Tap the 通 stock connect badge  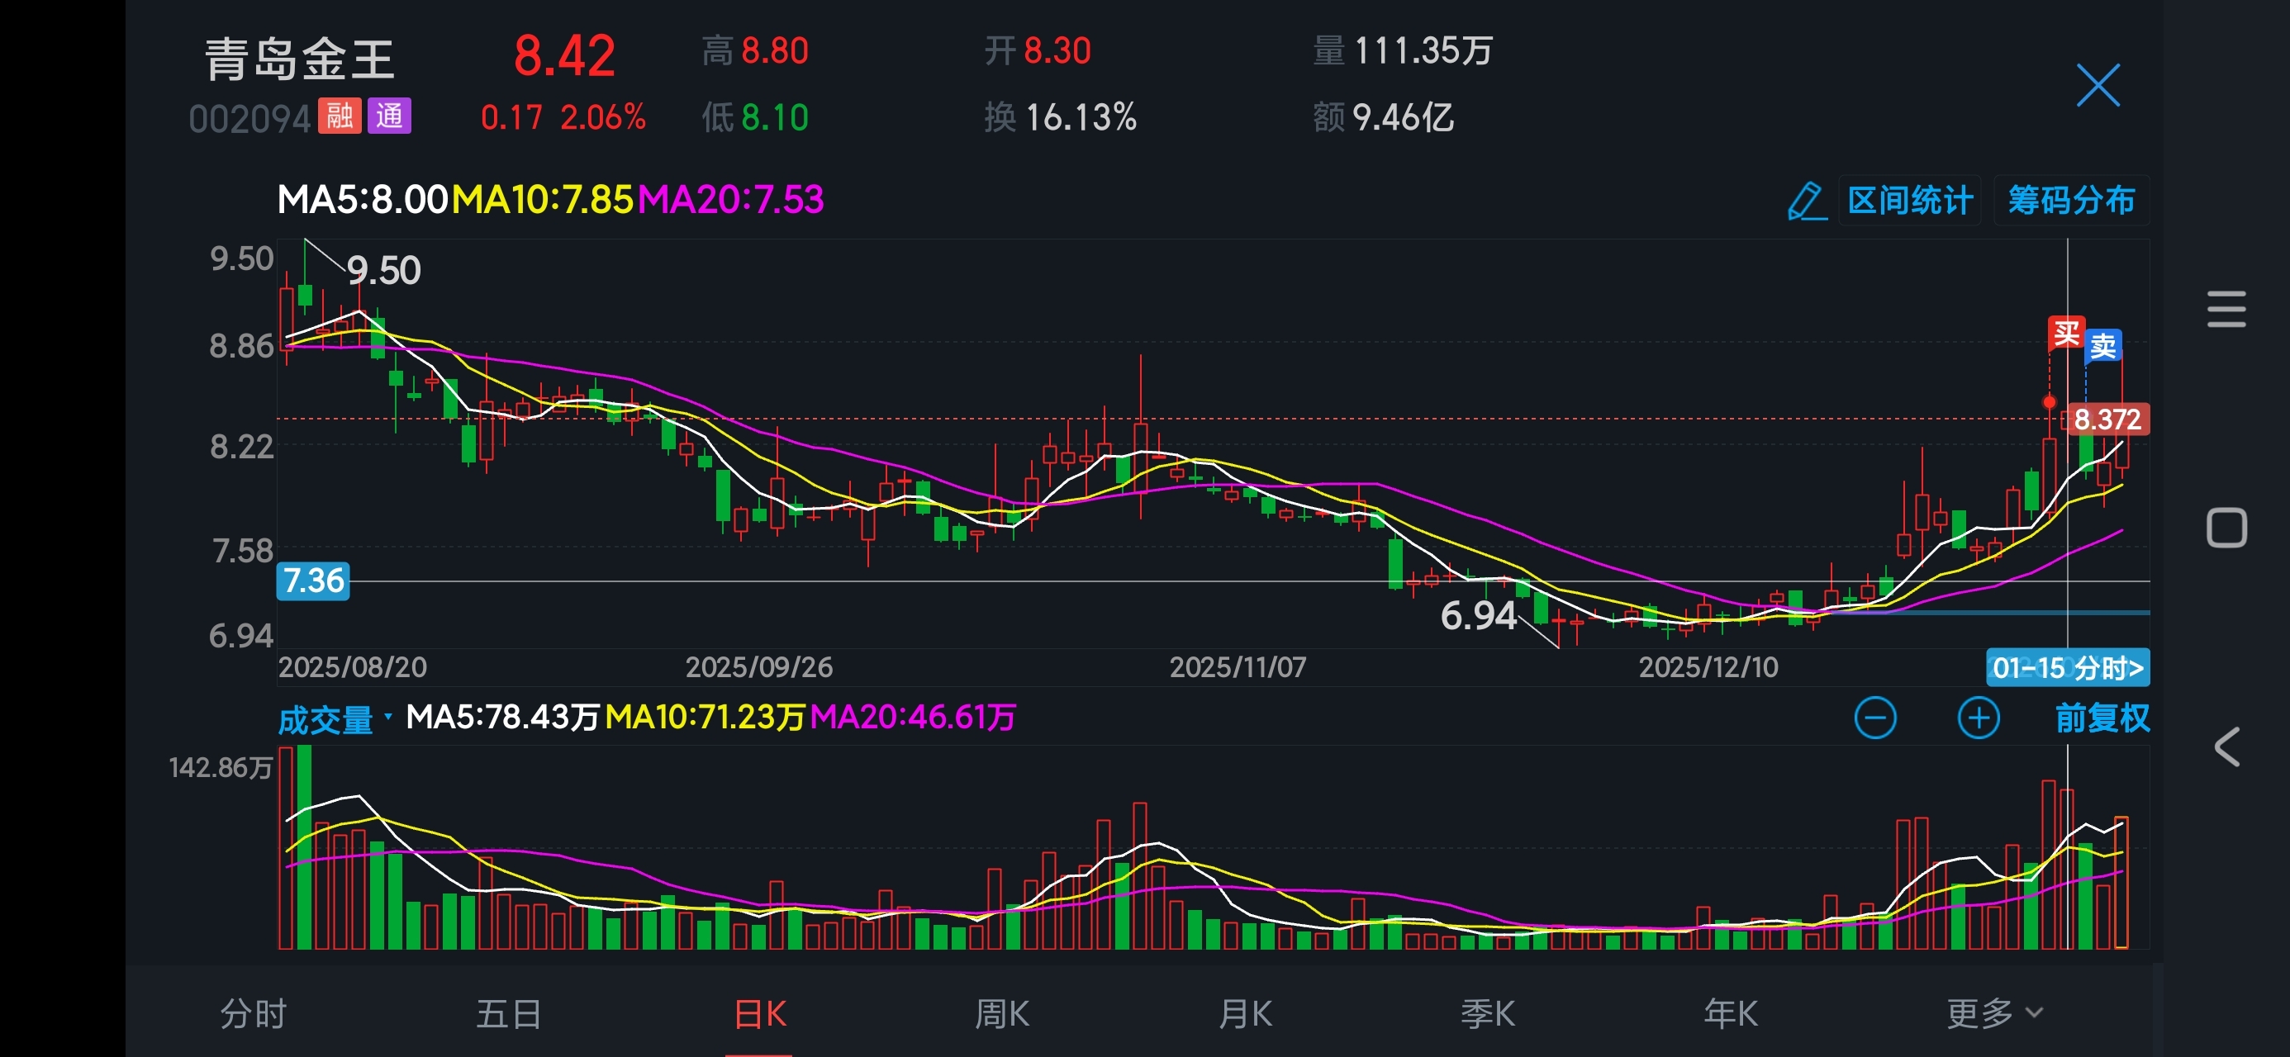click(x=389, y=116)
